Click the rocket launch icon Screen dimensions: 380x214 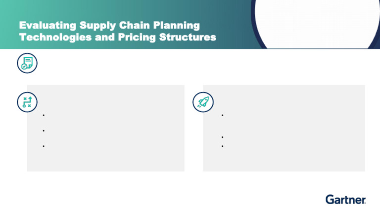pos(203,102)
